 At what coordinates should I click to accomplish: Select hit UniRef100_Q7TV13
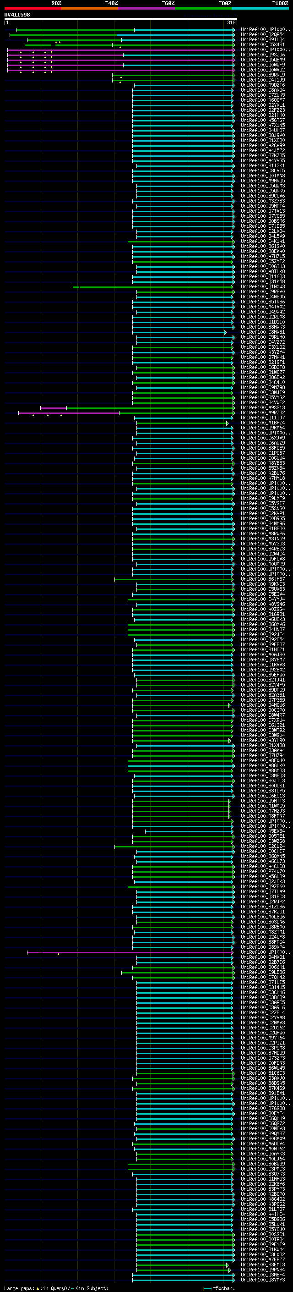262,211
